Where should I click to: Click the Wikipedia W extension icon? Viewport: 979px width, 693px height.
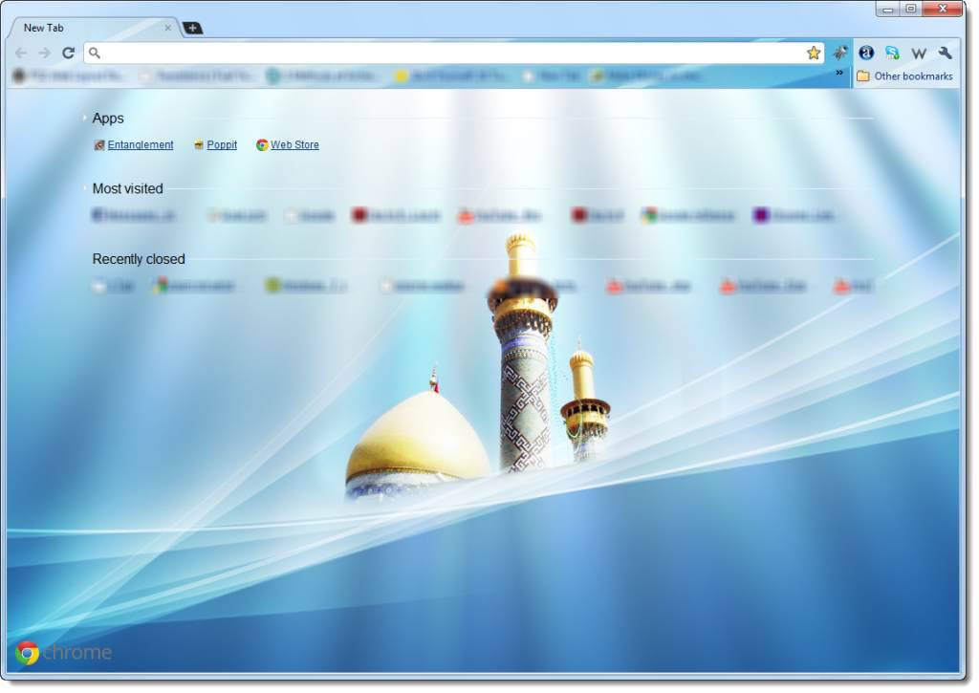[x=919, y=54]
